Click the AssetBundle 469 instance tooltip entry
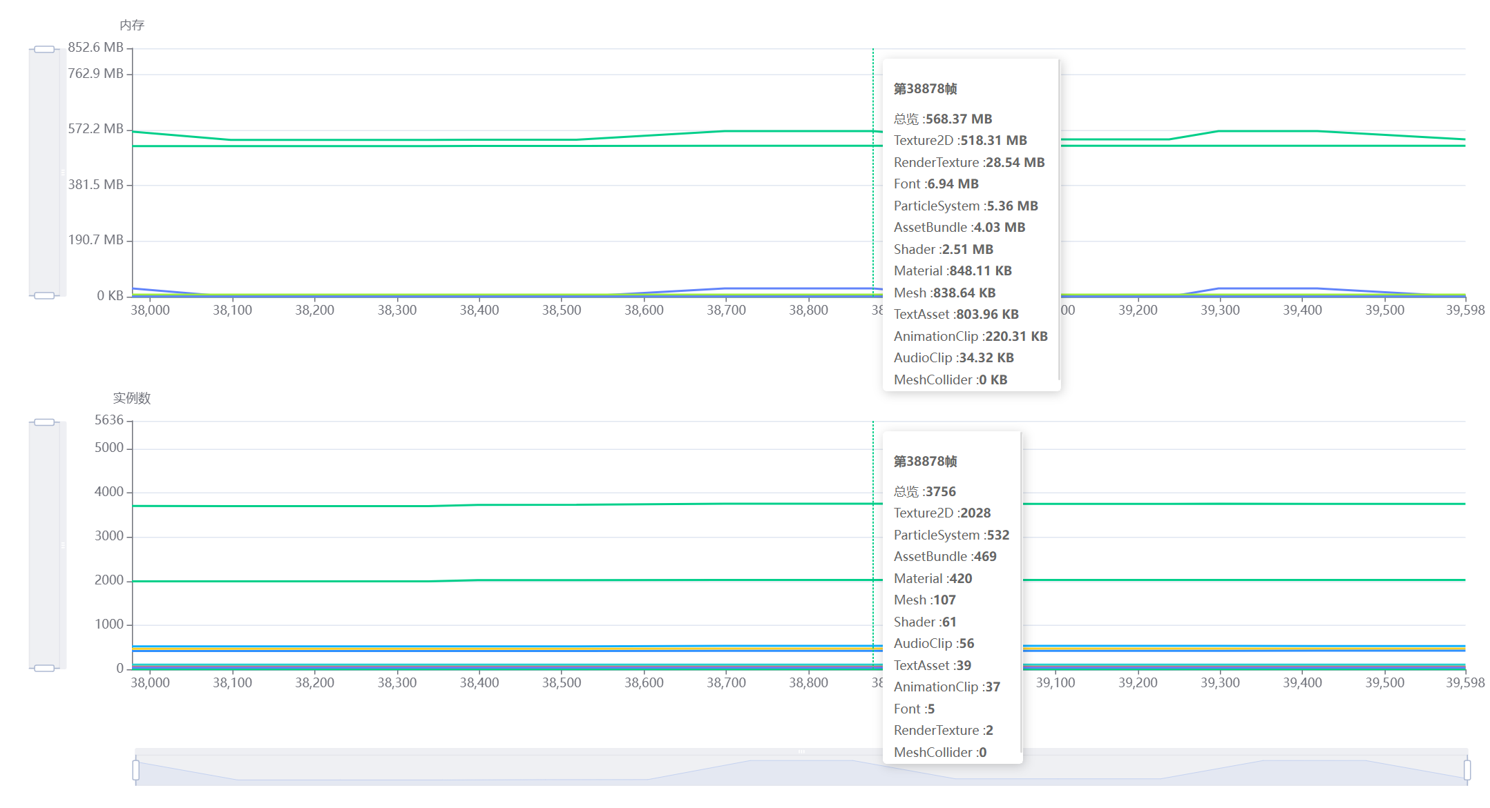 point(945,557)
